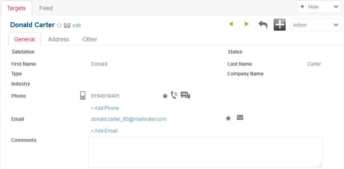
Task: Select primary email radio button
Action: [228, 118]
